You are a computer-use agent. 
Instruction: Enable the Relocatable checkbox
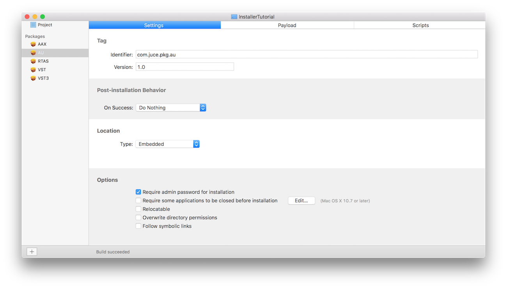(138, 209)
